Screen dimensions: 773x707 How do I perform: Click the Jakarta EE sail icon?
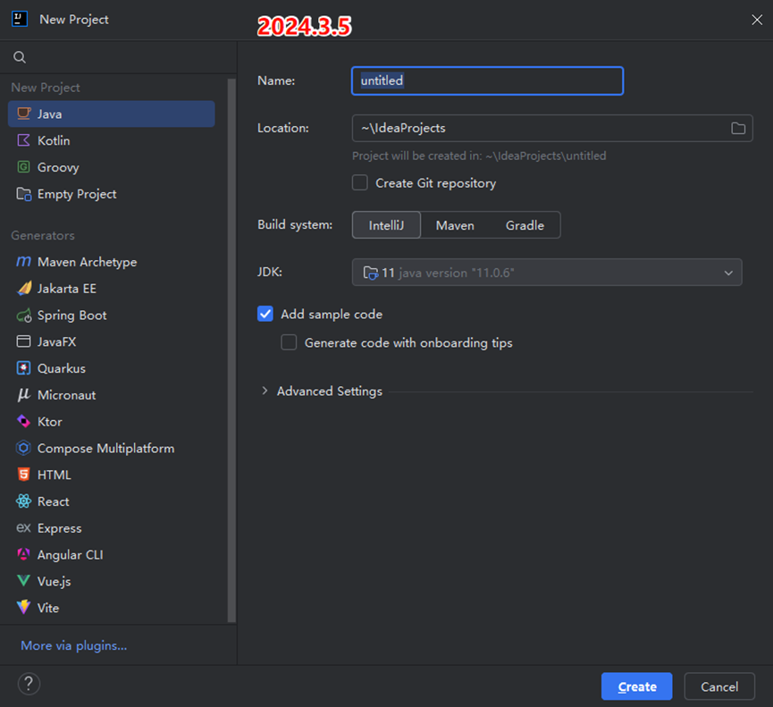(x=23, y=289)
